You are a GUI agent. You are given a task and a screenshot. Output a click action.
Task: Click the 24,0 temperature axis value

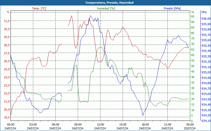tap(7, 77)
